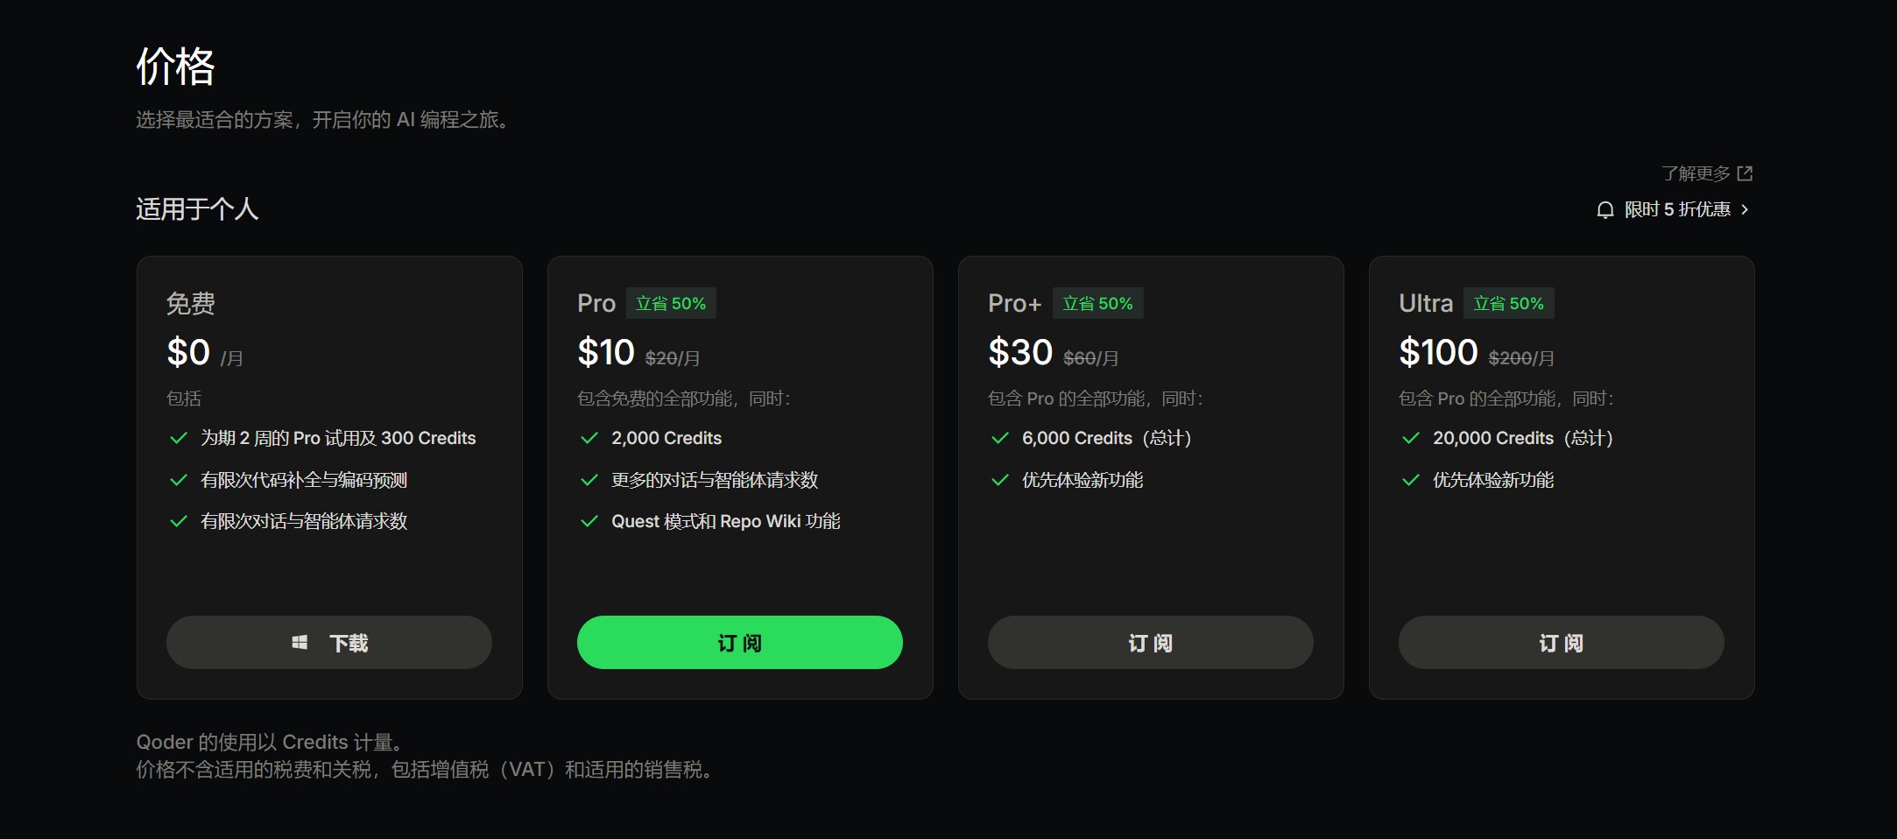Click the 立省 50% badge on the Ultra card
Image resolution: width=1897 pixels, height=839 pixels.
[1509, 303]
